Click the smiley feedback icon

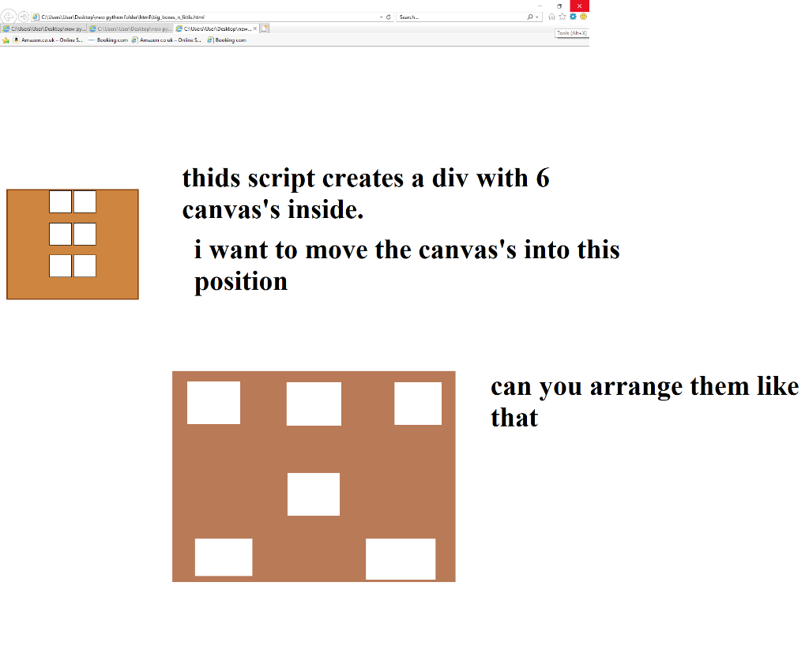[583, 16]
